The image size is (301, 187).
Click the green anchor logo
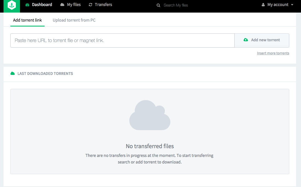12,5
